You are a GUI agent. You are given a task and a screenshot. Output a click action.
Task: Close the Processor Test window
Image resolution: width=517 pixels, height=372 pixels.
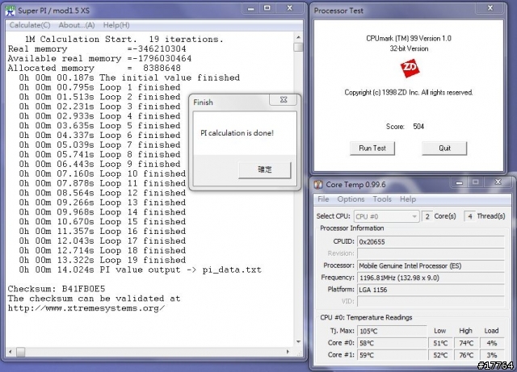pos(490,9)
